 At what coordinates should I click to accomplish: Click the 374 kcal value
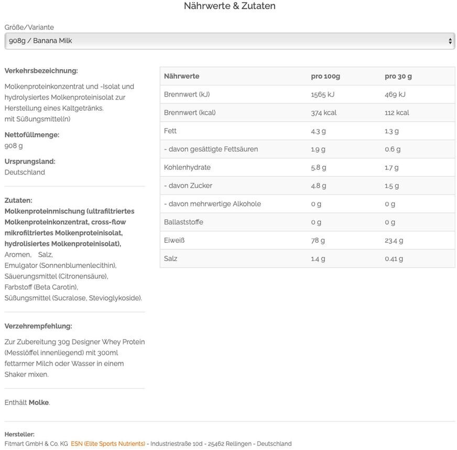323,113
